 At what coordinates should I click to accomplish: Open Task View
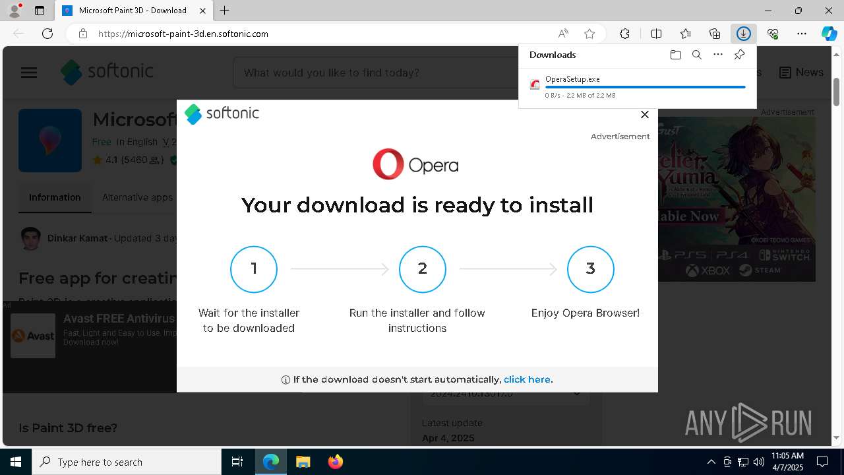click(237, 462)
